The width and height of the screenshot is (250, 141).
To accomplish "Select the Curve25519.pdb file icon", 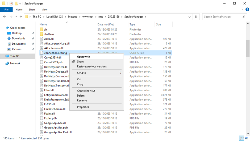I will point(41,62).
